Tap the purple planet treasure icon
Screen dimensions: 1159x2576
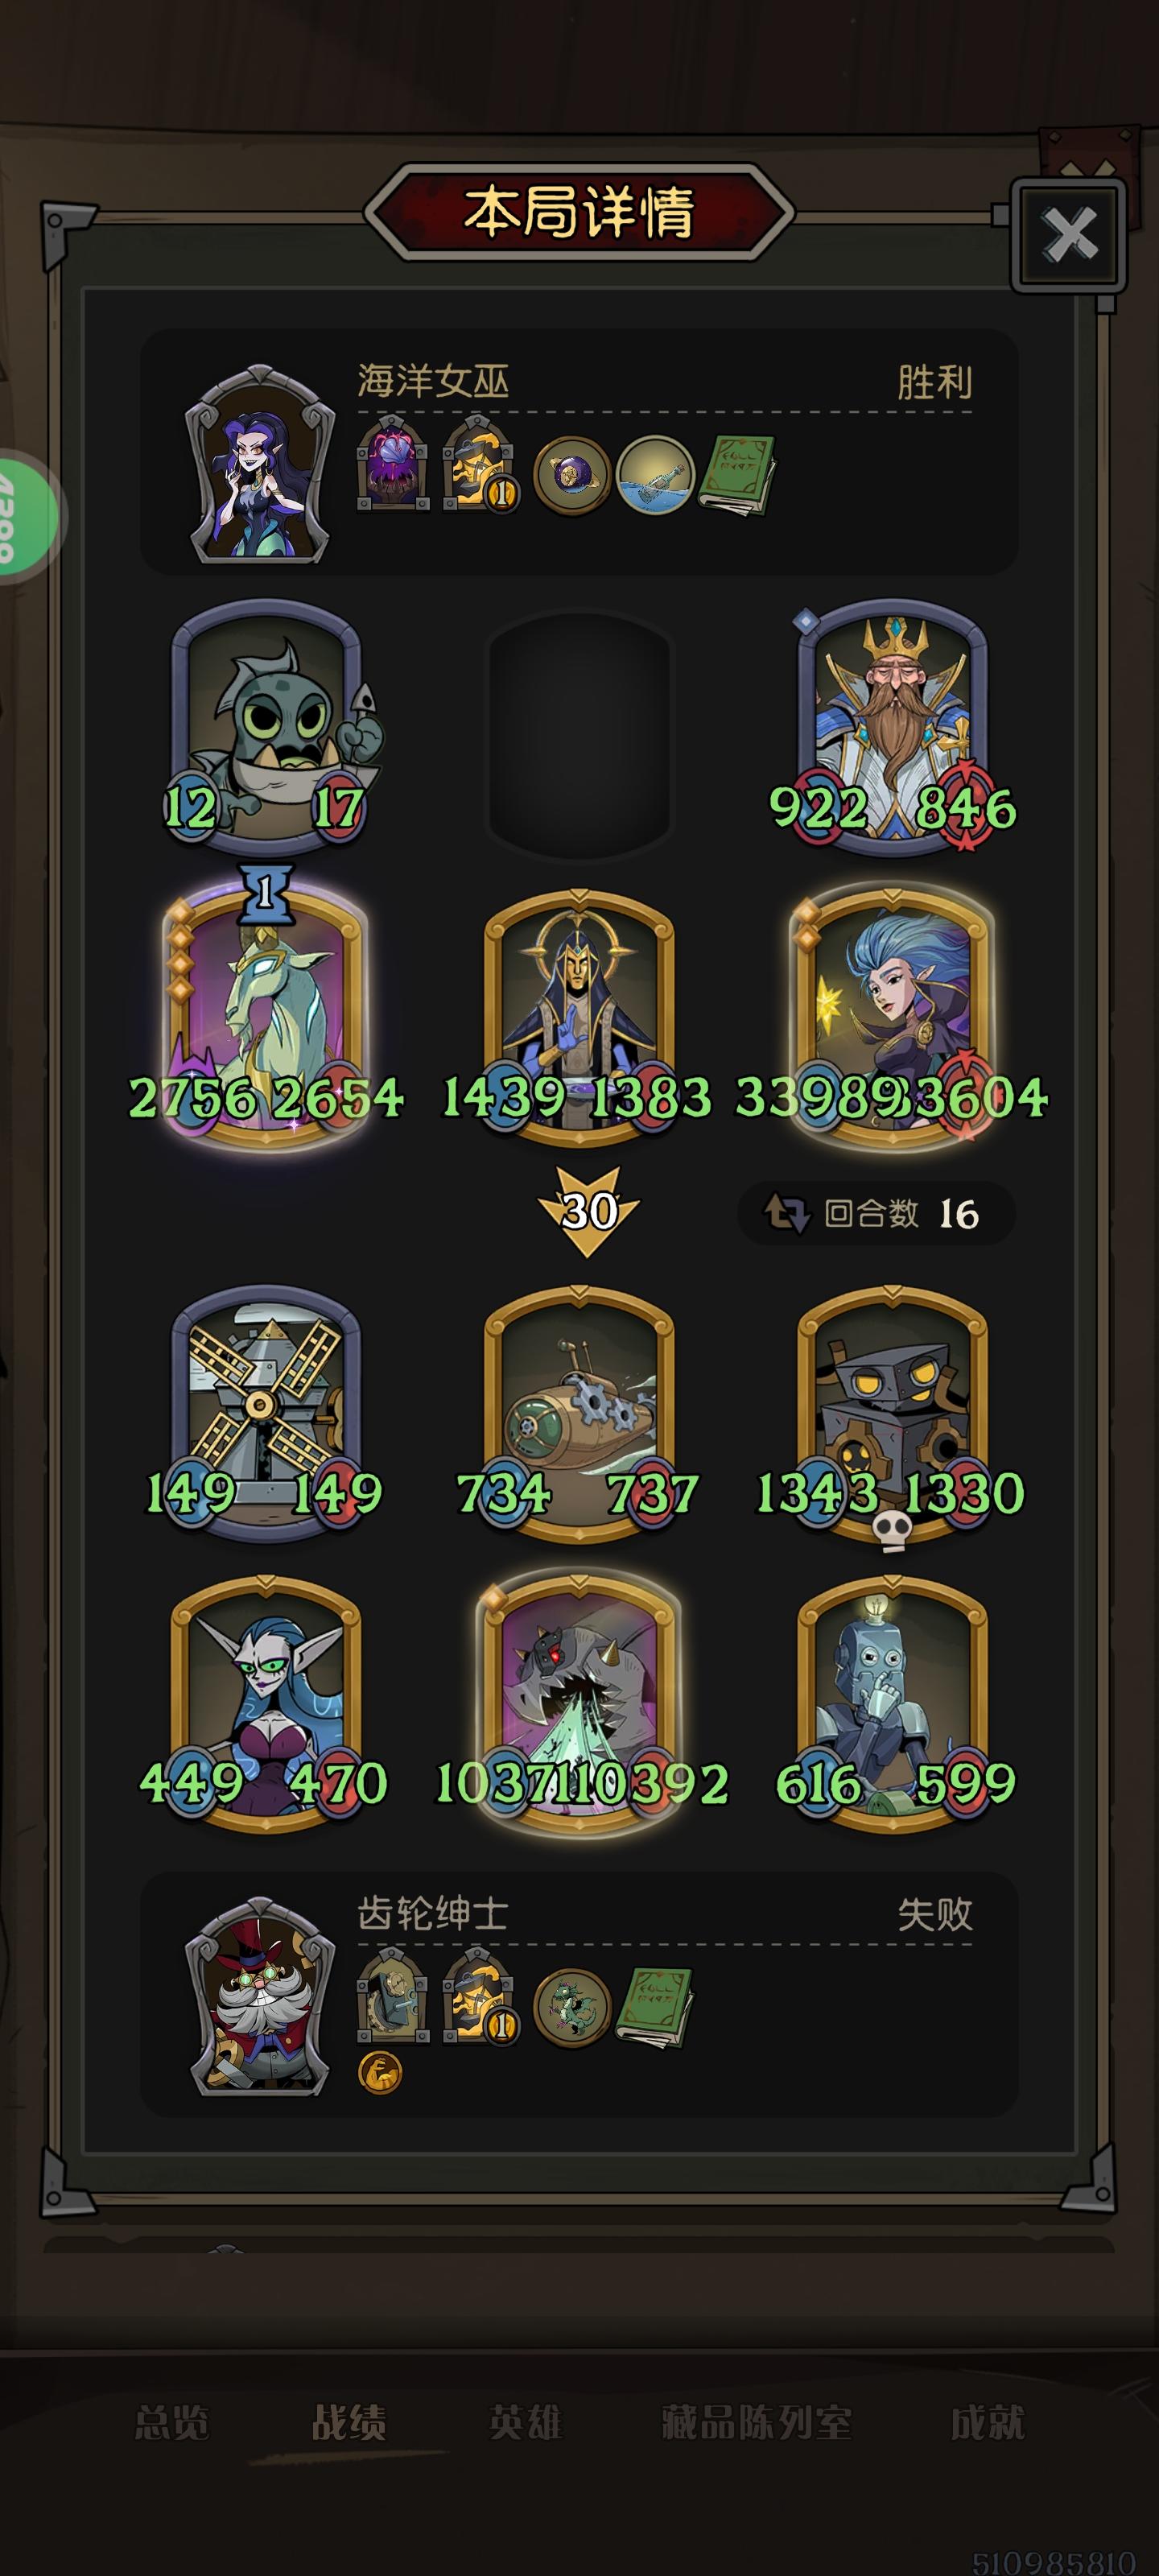572,476
